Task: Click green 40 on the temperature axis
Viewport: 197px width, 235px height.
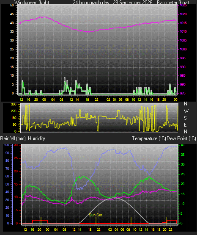Action: point(183,145)
